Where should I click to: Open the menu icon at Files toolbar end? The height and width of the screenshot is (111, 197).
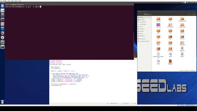195,14
